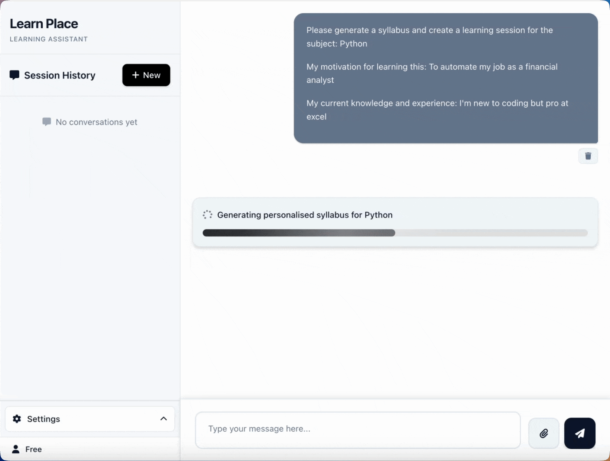
Task: Click the No conversations yet text
Action: 97,122
